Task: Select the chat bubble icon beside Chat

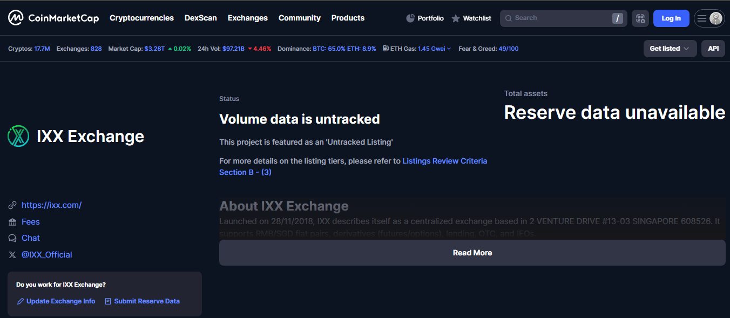Action: (x=12, y=238)
